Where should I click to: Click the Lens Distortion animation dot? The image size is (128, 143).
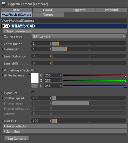(2, 56)
